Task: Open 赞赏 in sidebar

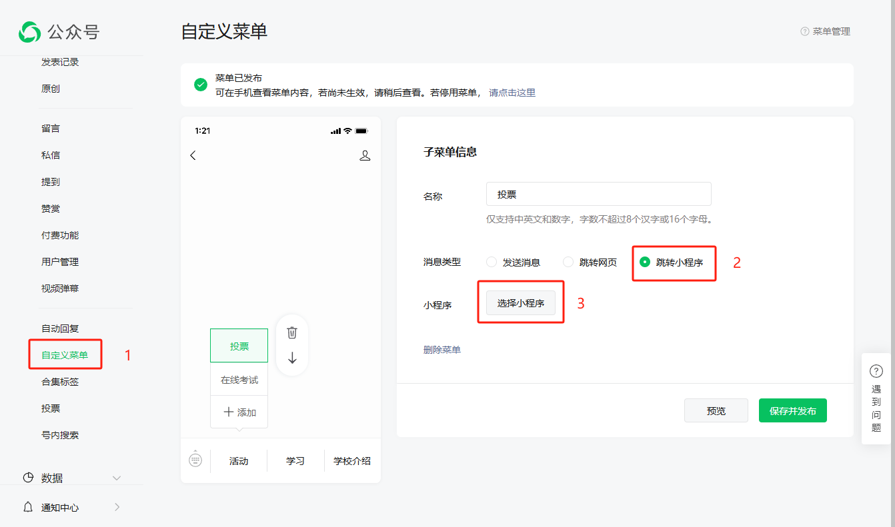Action: [x=51, y=209]
